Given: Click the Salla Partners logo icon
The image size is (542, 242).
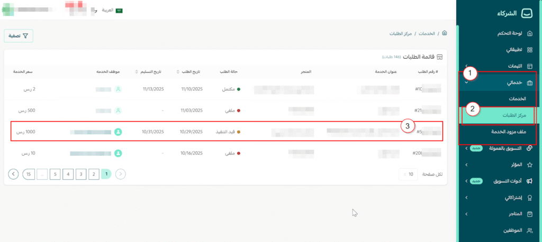Looking at the screenshot, I should (x=528, y=14).
